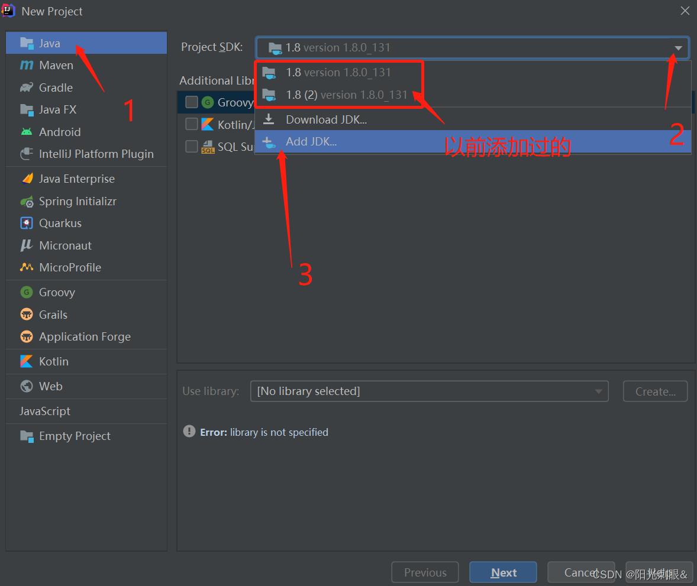Select Add JDK... menu entry

point(473,142)
